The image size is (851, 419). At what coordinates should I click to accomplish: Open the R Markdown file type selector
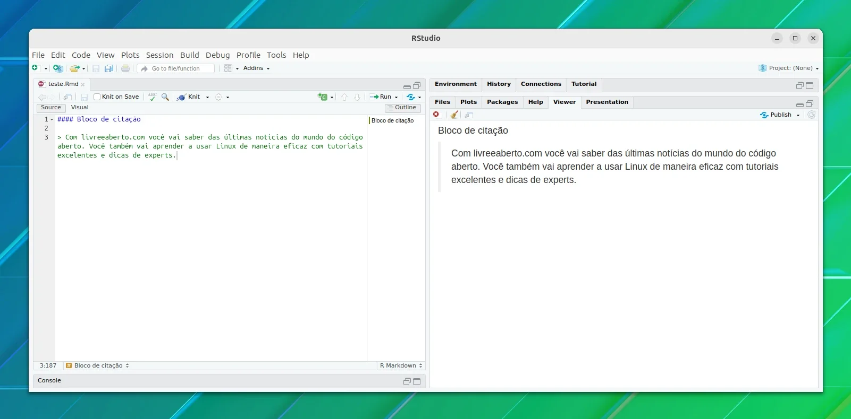click(401, 366)
